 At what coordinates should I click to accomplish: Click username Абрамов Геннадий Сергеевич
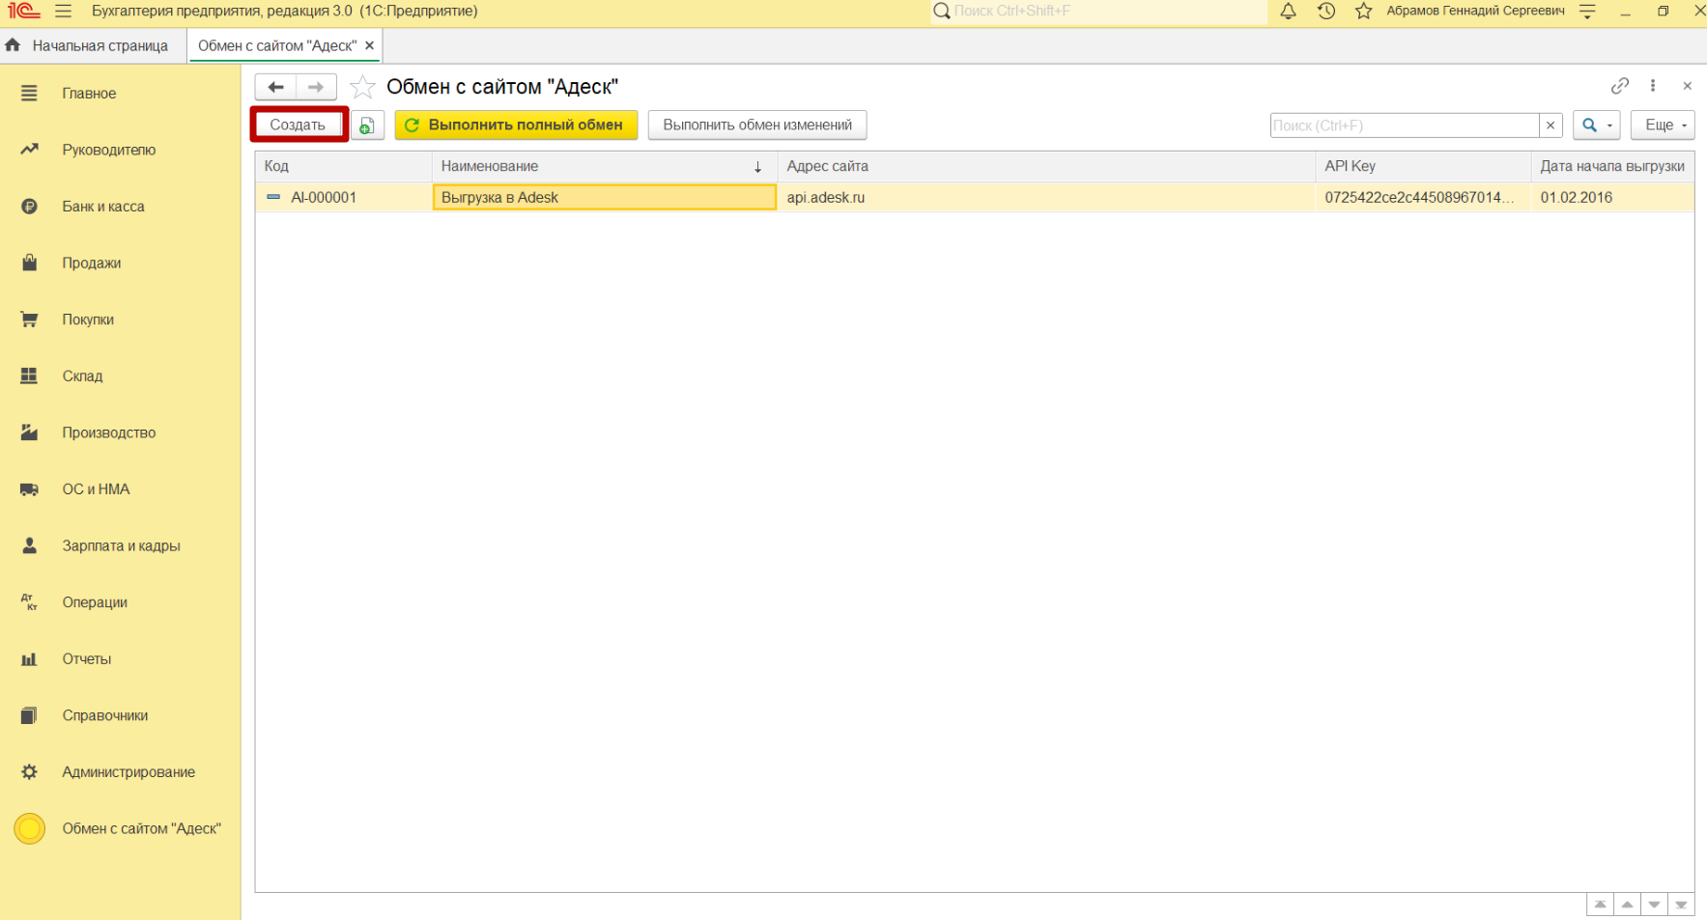pyautogui.click(x=1475, y=12)
